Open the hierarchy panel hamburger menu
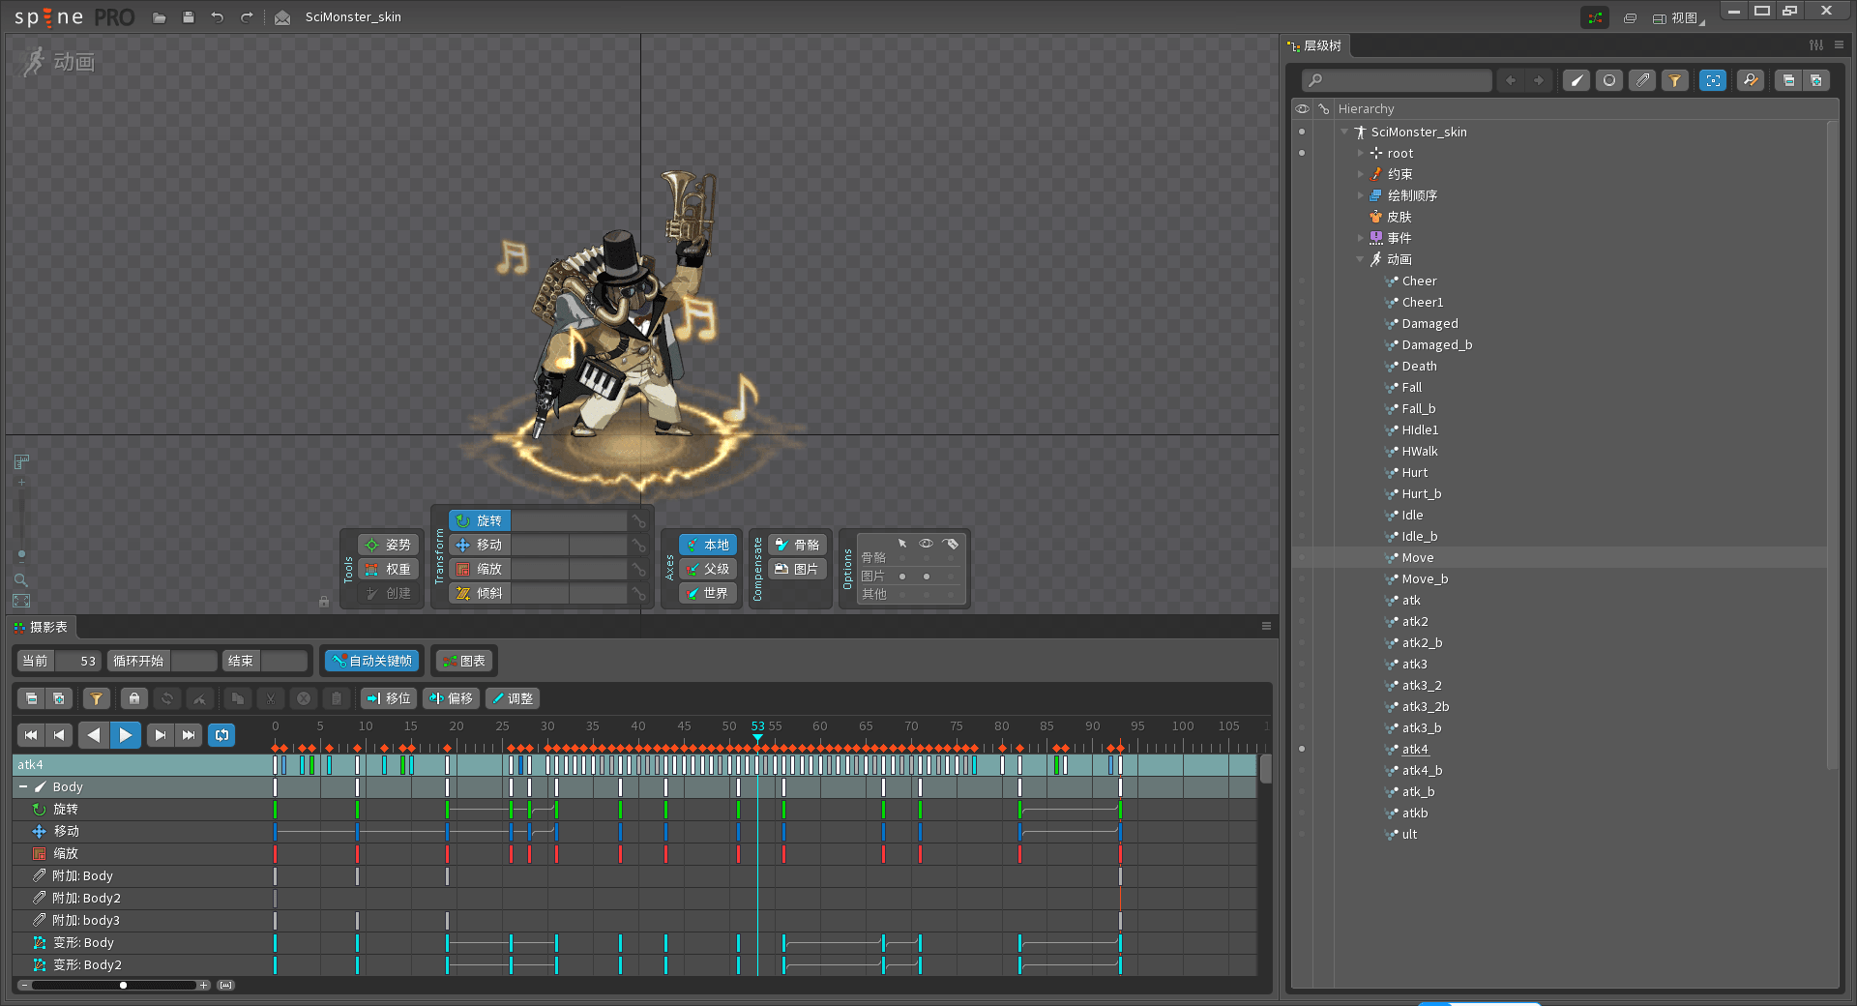 pyautogui.click(x=1839, y=45)
